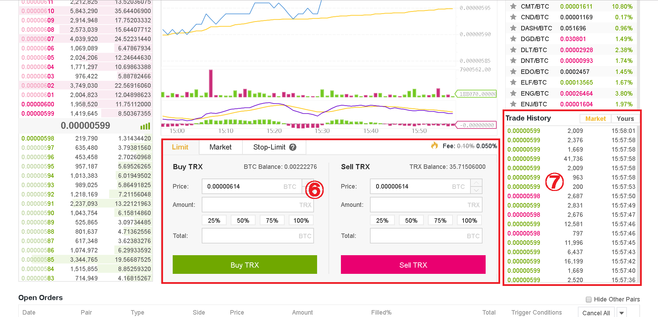The image size is (658, 317).
Task: Select 100% in the Buy TRX panel
Action: [x=301, y=220]
